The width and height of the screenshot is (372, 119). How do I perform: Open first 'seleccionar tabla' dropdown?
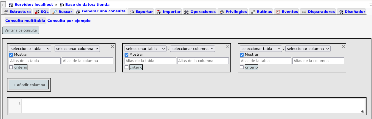30,49
